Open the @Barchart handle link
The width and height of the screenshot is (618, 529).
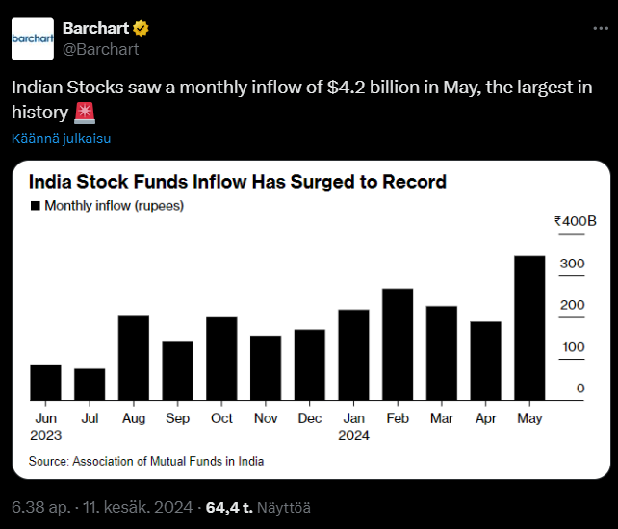pos(100,49)
